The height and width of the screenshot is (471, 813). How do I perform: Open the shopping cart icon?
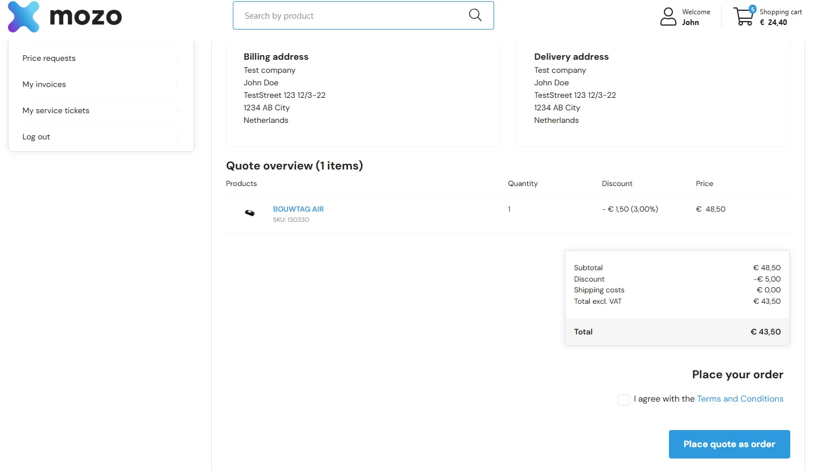point(743,16)
